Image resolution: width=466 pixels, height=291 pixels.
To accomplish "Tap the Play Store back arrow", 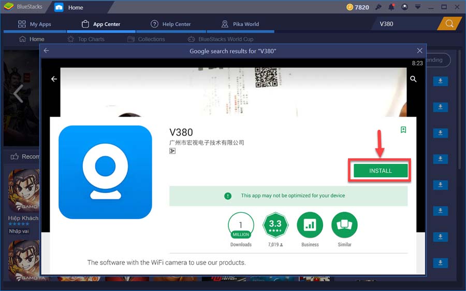I will pos(54,79).
